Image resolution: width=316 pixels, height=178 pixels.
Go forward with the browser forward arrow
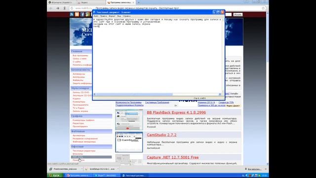pos(58,8)
